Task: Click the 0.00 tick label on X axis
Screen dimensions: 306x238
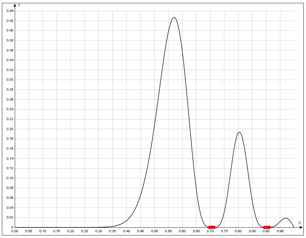Action: coord(15,231)
